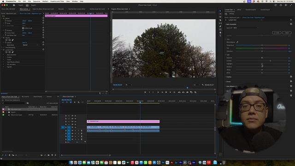Adjust the Temperature slider
This screenshot has height=166, width=295.
coord(262,45)
